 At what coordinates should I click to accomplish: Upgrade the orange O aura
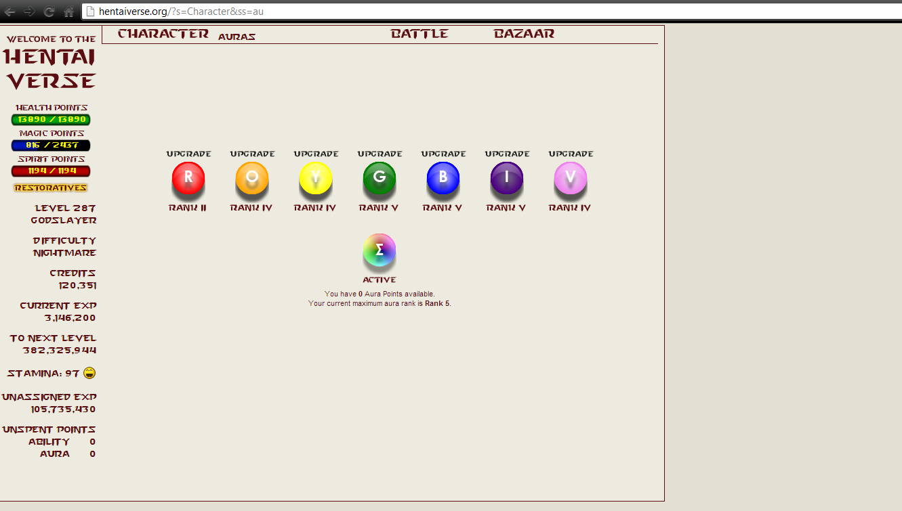click(253, 154)
